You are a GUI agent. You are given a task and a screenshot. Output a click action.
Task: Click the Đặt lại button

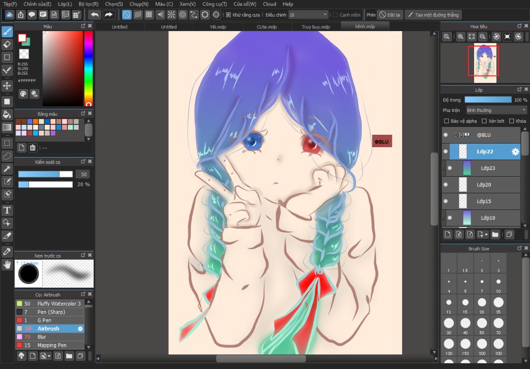click(390, 15)
